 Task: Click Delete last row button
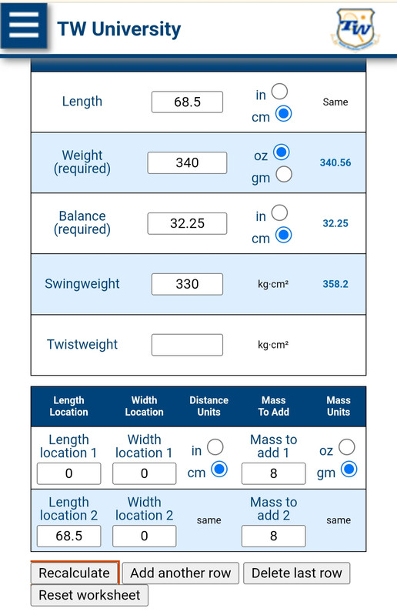point(297,573)
